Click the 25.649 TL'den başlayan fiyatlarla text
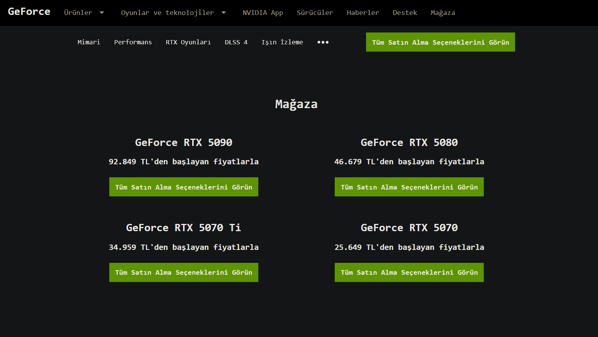Image resolution: width=598 pixels, height=337 pixels. [x=409, y=247]
